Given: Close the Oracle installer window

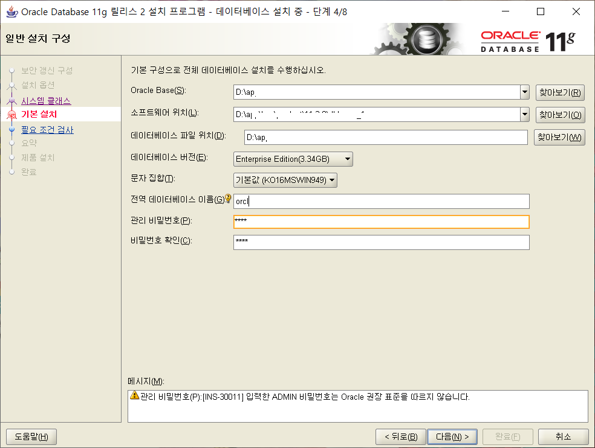Looking at the screenshot, I should pos(576,11).
